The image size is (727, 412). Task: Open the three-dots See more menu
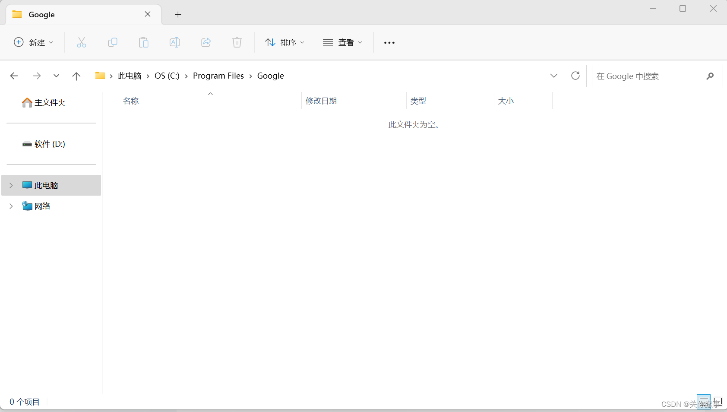point(389,42)
